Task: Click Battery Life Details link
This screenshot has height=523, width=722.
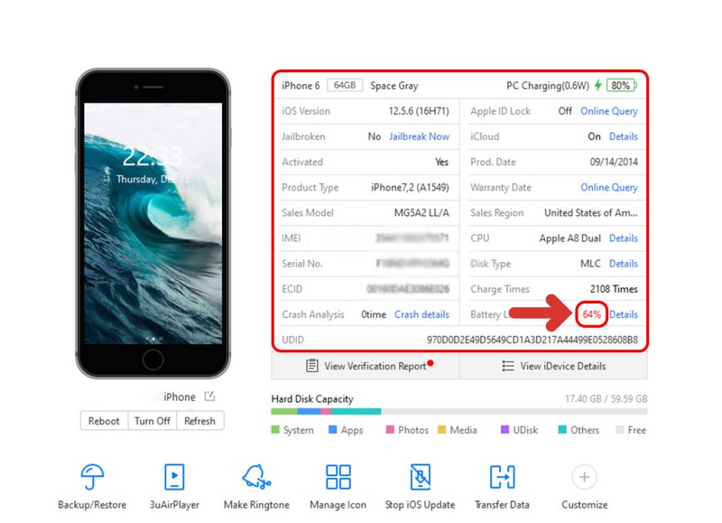Action: (x=623, y=314)
